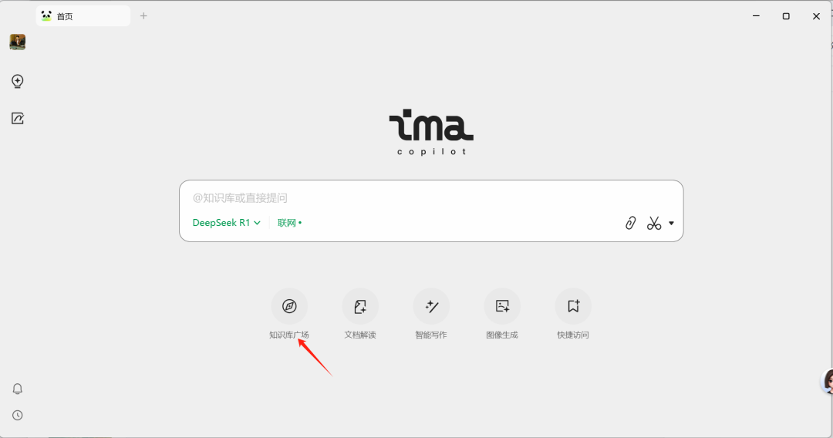The height and width of the screenshot is (438, 833).
Task: Open the 文档解读 document icon
Action: coord(360,306)
